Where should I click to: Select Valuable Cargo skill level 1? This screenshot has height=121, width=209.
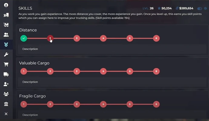coord(24,71)
